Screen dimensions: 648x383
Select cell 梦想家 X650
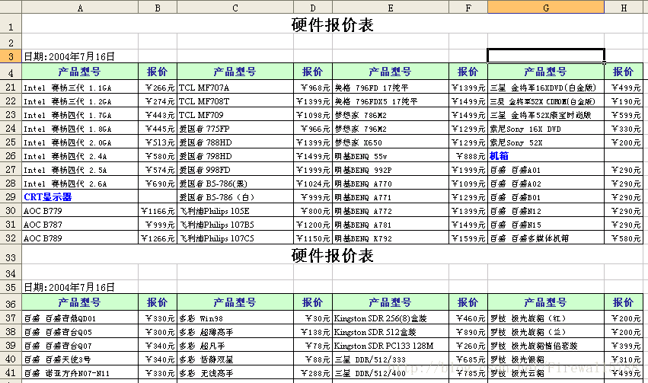click(391, 142)
